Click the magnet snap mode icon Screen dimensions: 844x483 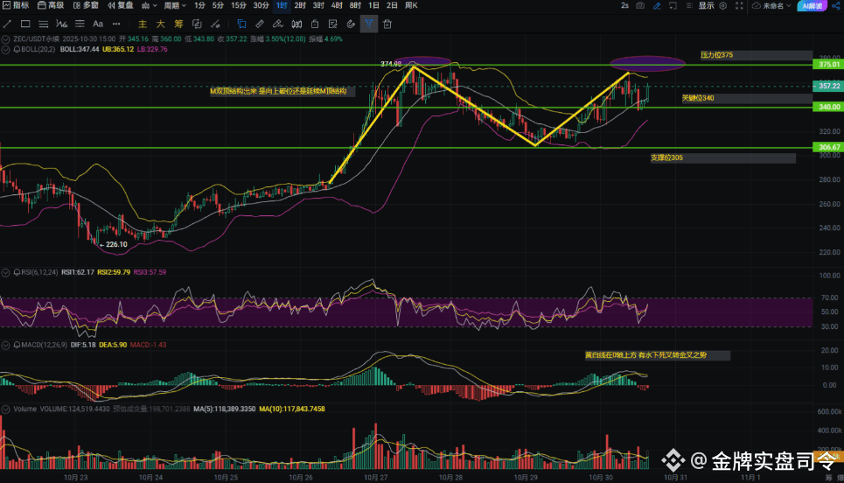(296, 24)
